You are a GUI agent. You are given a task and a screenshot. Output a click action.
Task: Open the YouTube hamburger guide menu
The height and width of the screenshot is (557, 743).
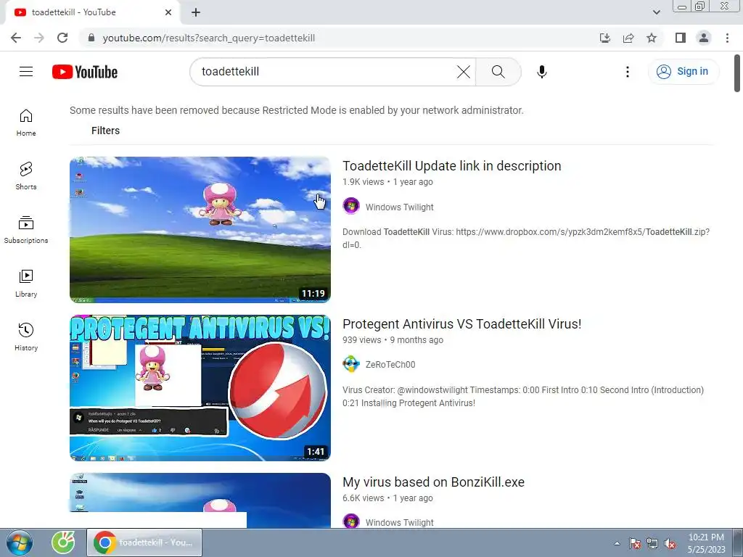(26, 72)
